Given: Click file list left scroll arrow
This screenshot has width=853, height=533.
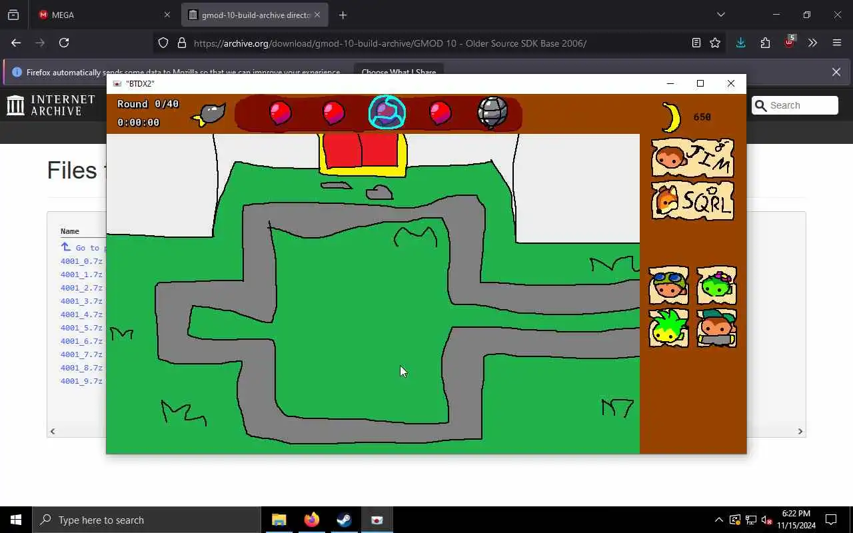Looking at the screenshot, I should [53, 431].
